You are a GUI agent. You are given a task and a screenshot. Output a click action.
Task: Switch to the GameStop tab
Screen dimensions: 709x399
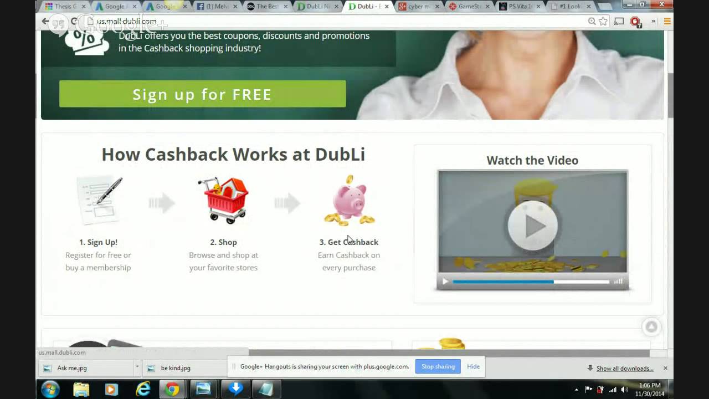469,7
